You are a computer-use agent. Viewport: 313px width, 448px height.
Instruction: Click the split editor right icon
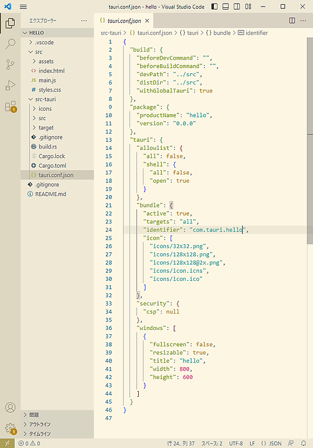[x=292, y=21]
